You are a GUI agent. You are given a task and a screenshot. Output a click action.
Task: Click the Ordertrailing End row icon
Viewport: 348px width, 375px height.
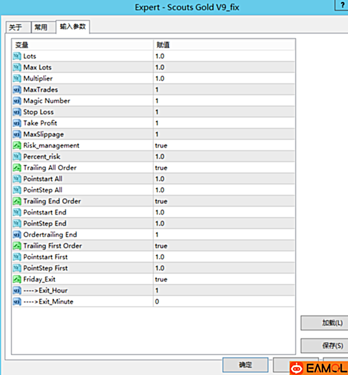17,235
